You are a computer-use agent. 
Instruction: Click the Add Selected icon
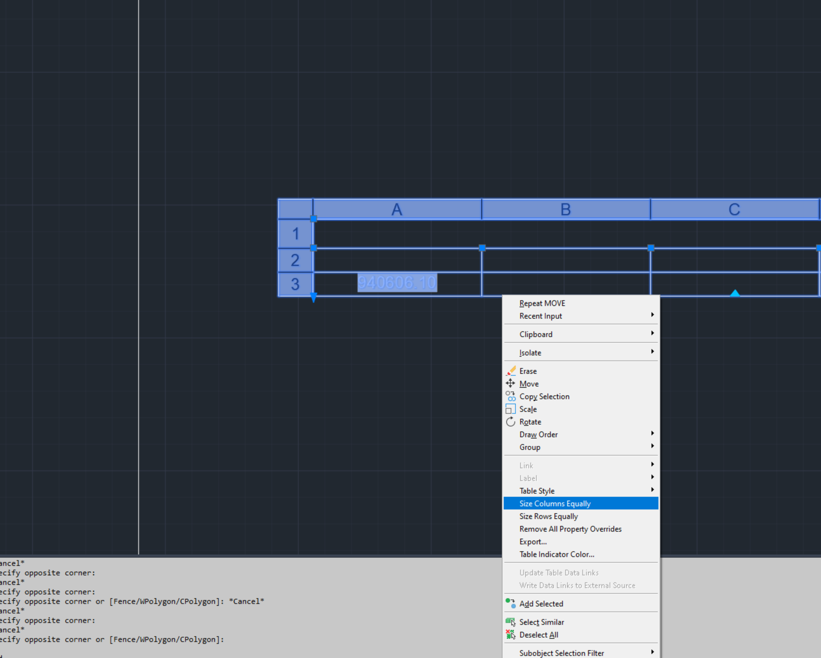coord(511,603)
